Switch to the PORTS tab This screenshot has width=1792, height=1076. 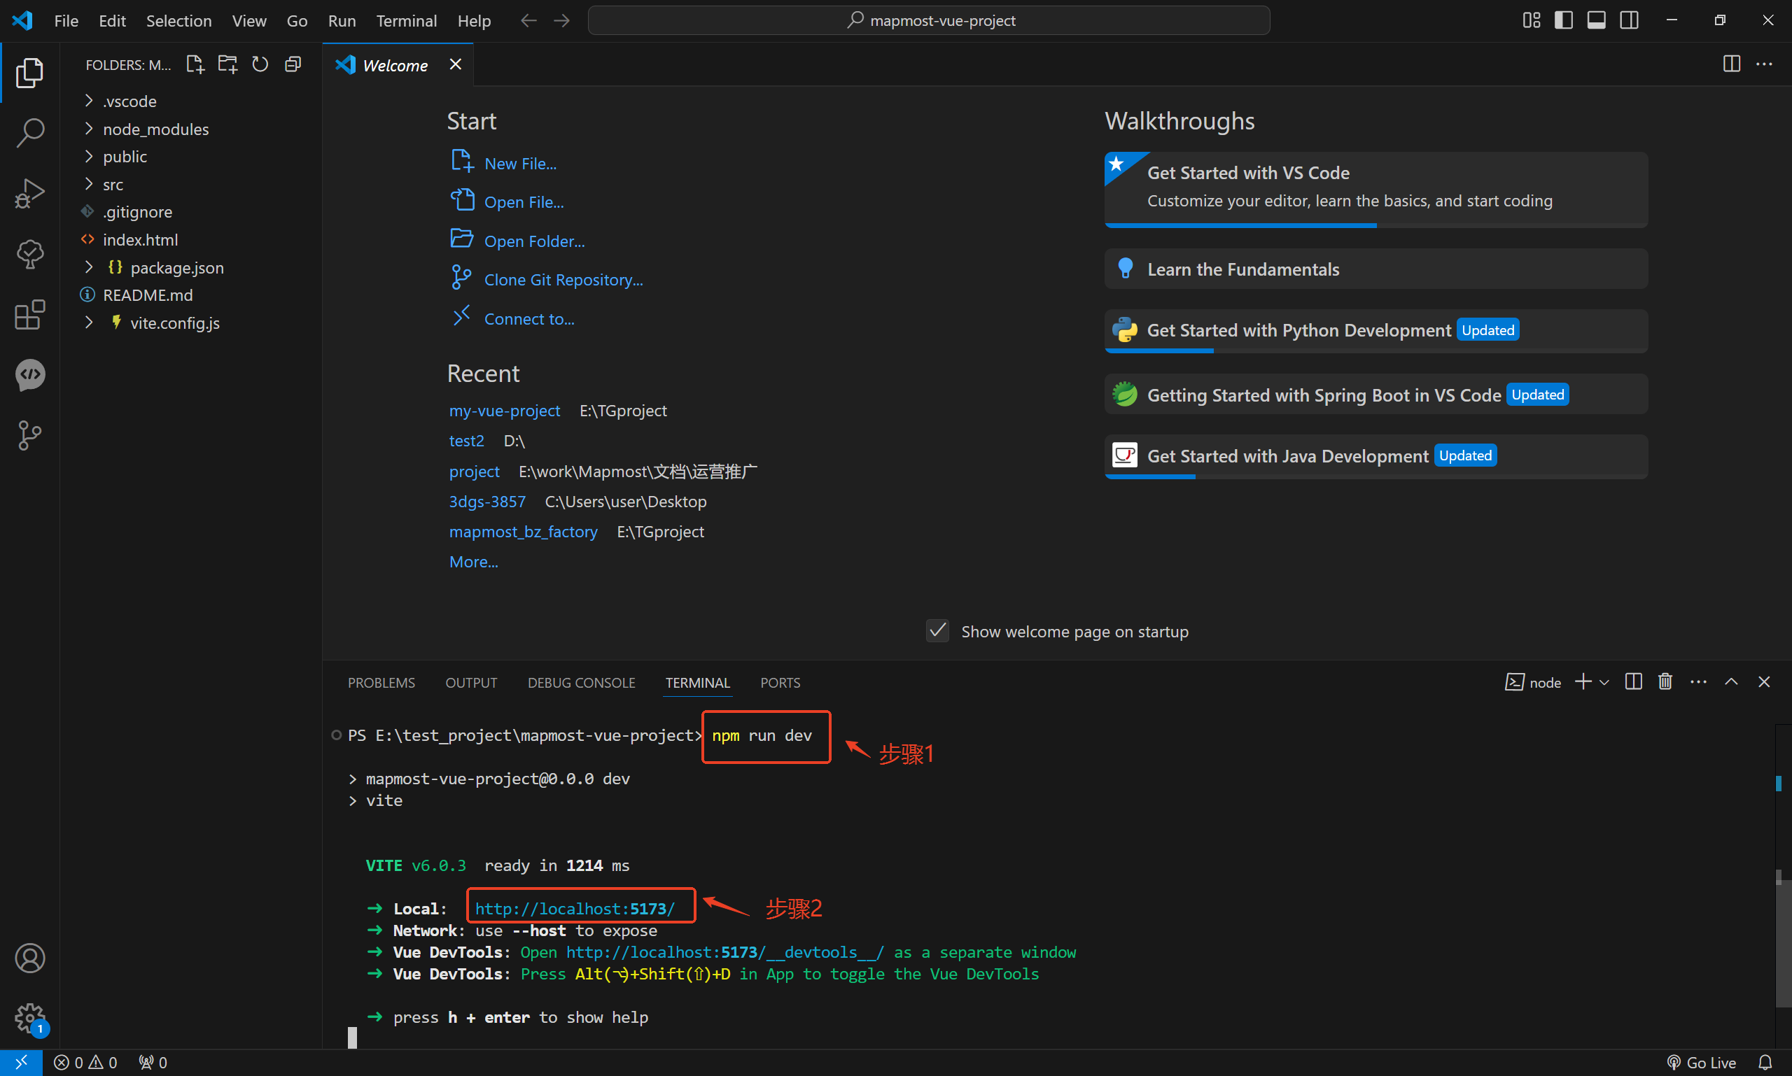(x=780, y=682)
